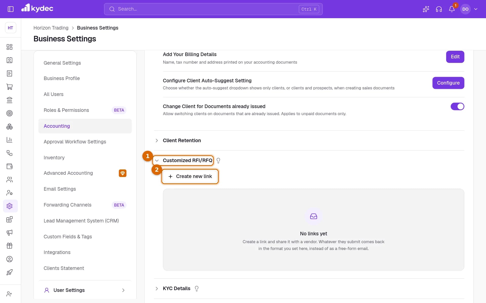
Task: Open the contacts badge icon in sidebar
Action: tap(9, 60)
